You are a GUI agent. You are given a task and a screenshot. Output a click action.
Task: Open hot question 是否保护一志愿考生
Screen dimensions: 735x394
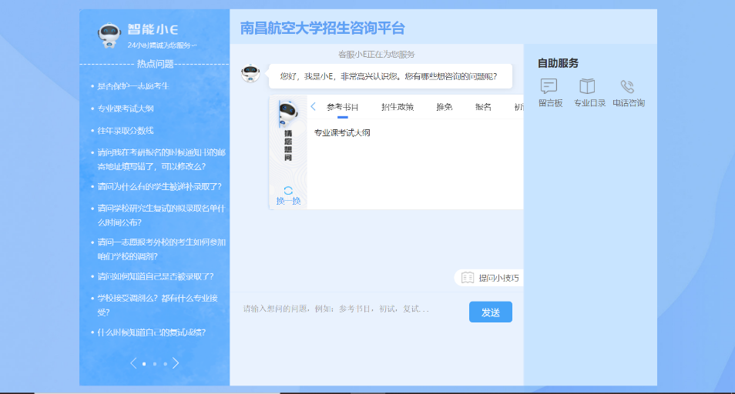[133, 86]
